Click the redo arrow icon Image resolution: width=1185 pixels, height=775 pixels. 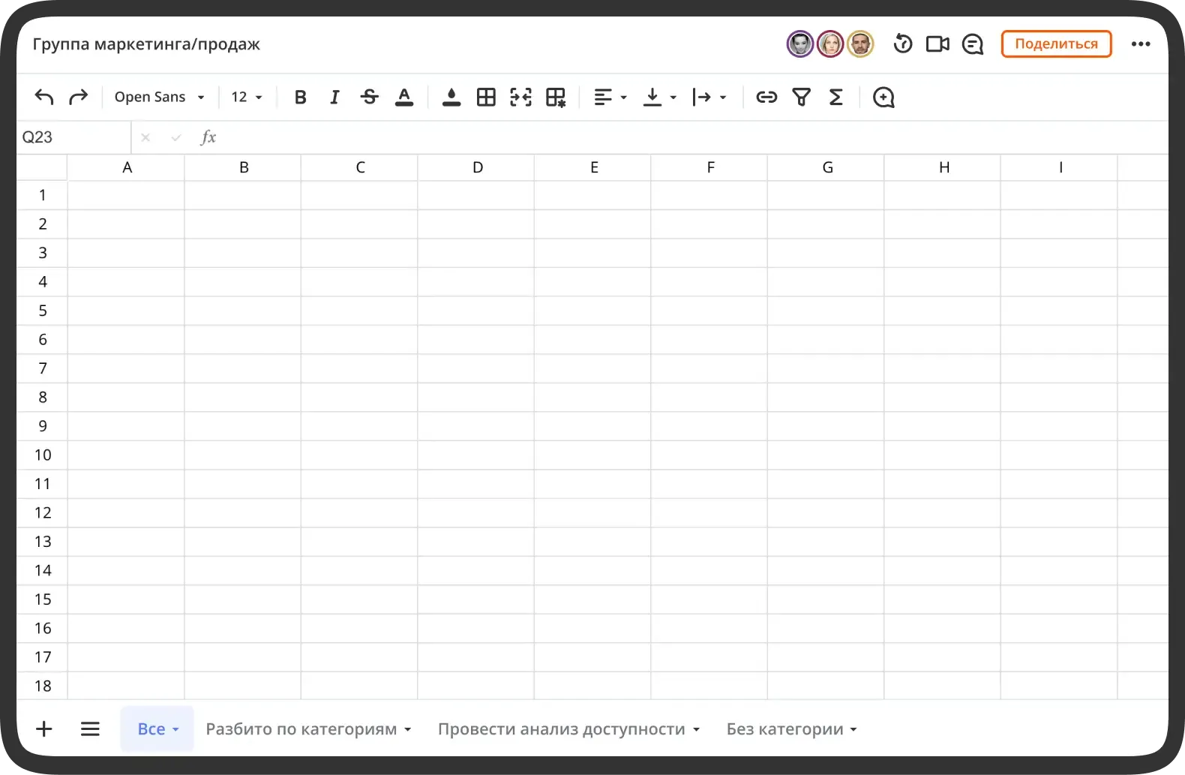click(78, 97)
